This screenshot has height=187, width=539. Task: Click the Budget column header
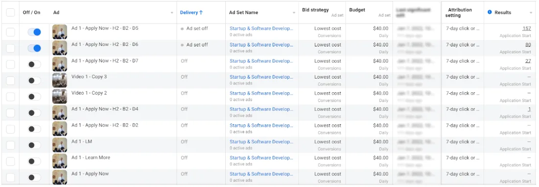(x=357, y=10)
